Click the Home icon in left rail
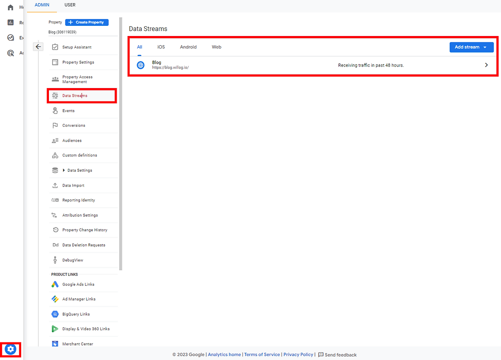The height and width of the screenshot is (360, 501). [x=11, y=7]
